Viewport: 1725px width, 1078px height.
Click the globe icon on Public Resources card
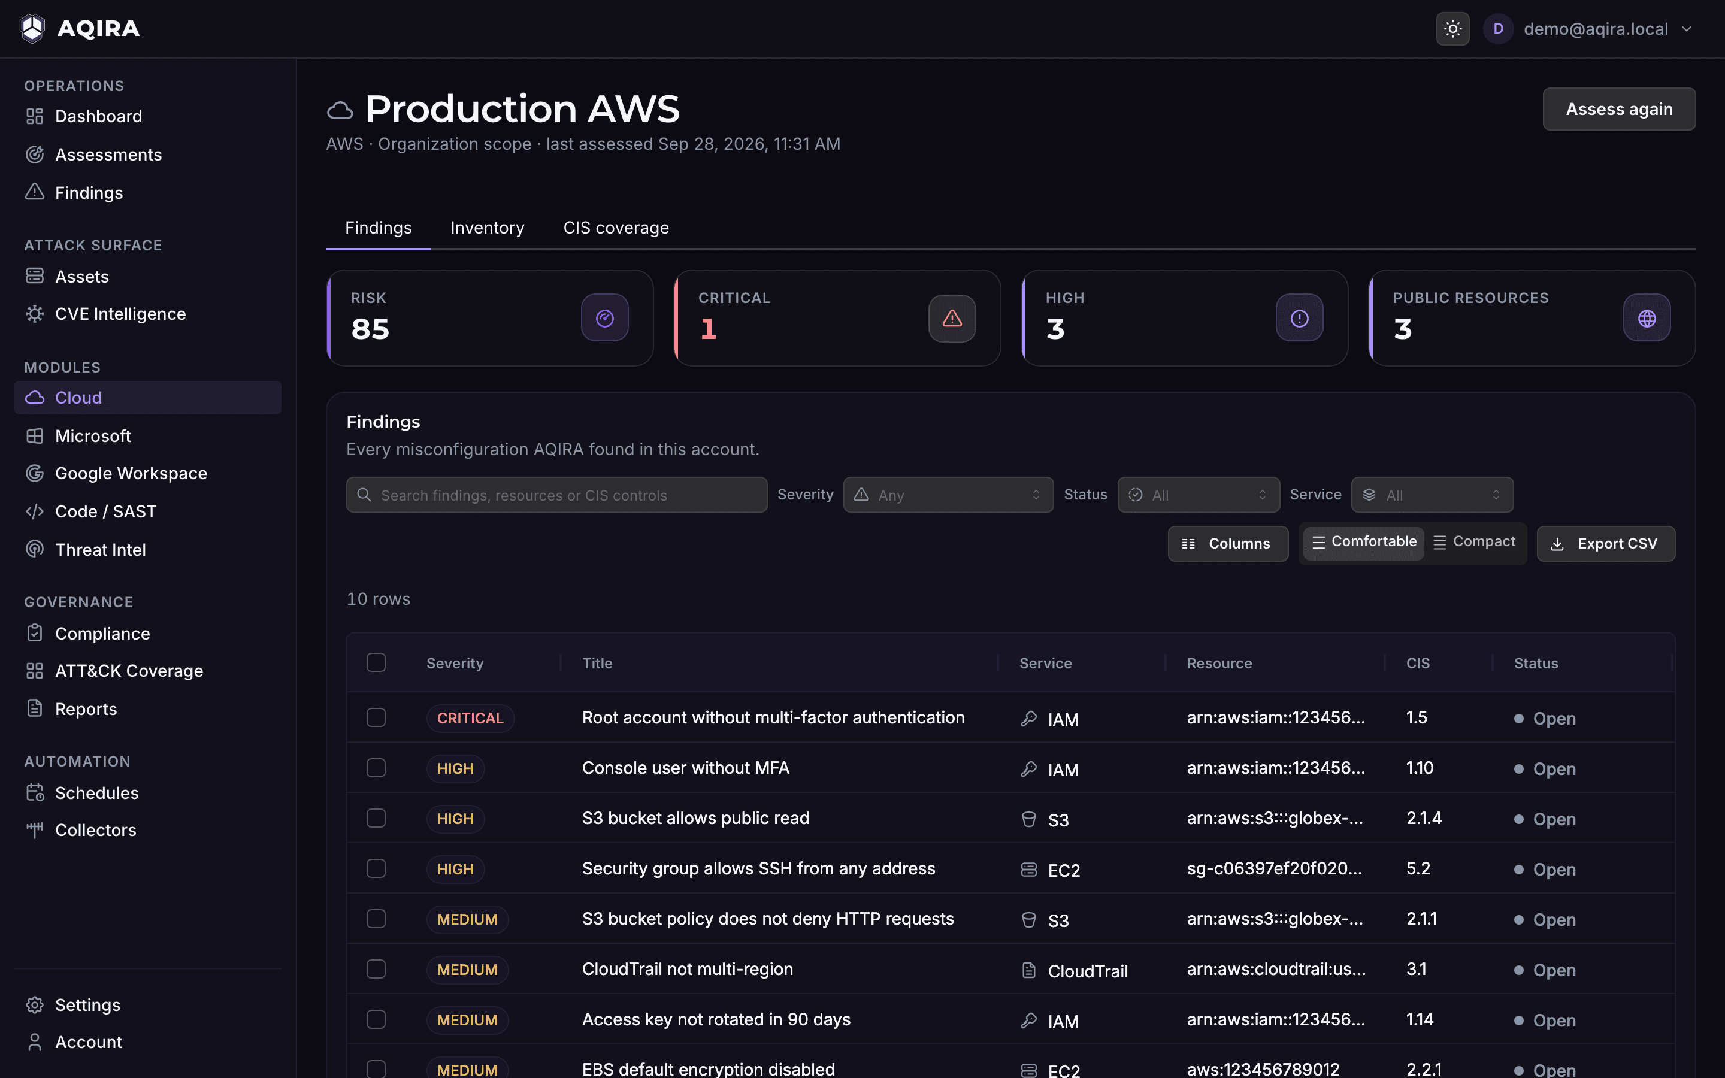(x=1647, y=318)
